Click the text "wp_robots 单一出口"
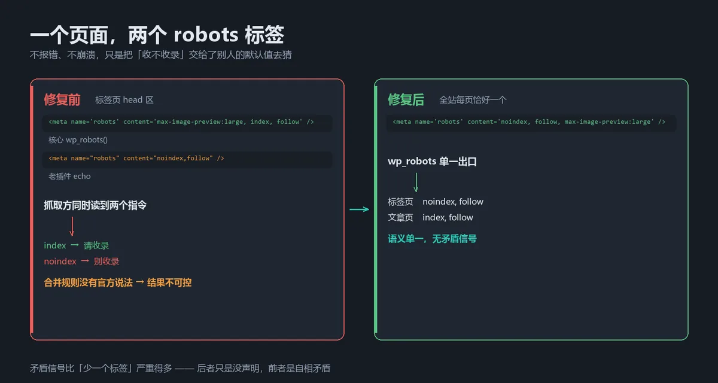This screenshot has width=718, height=383. click(x=432, y=162)
